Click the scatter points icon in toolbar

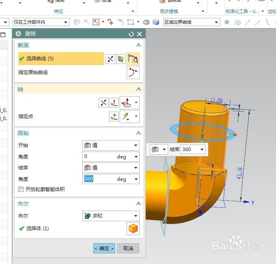coord(237,22)
